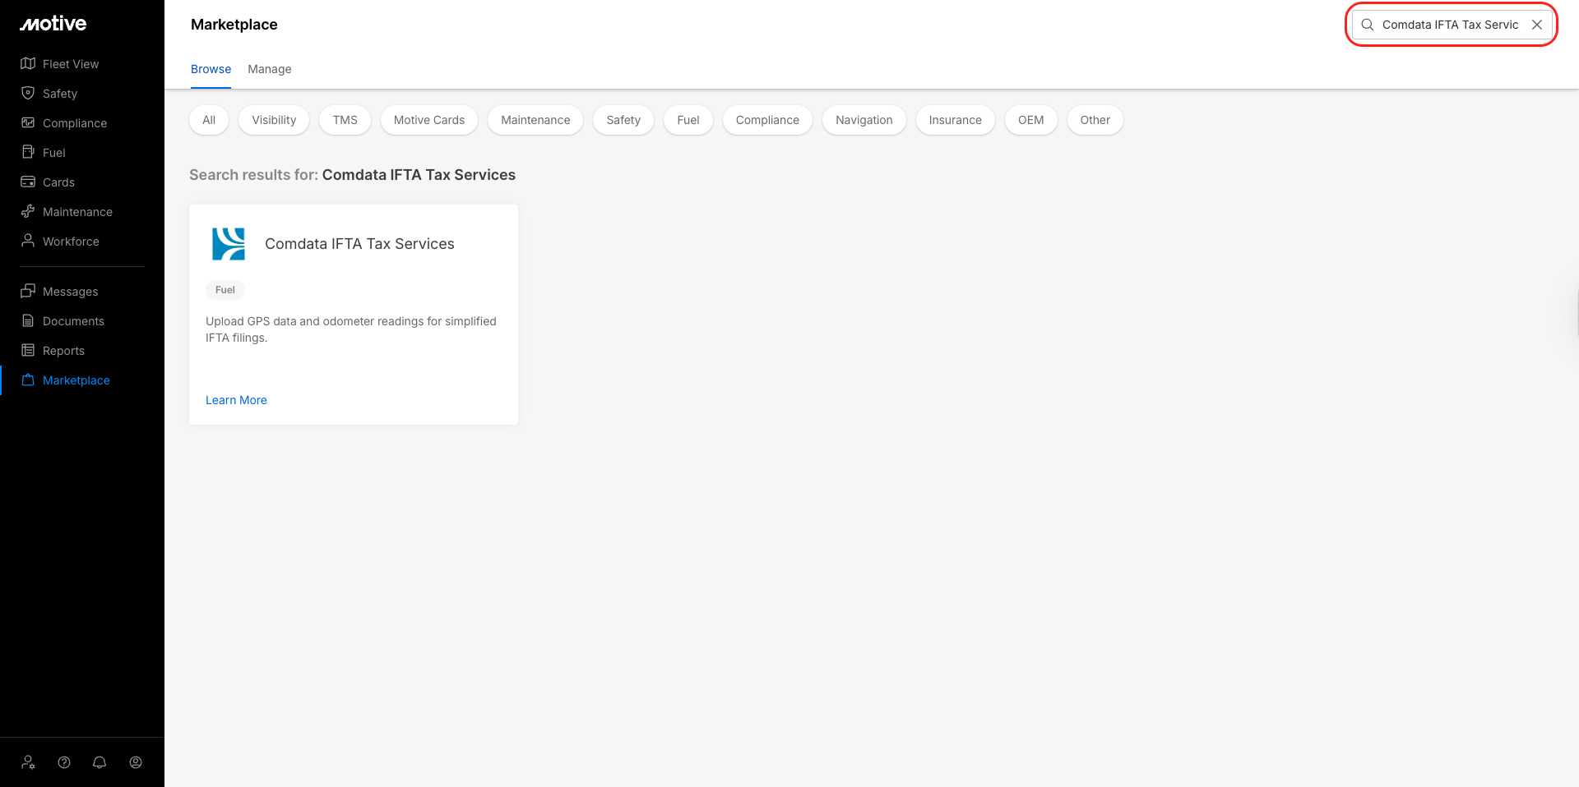Click the Safety shield icon
The height and width of the screenshot is (787, 1579).
point(28,93)
